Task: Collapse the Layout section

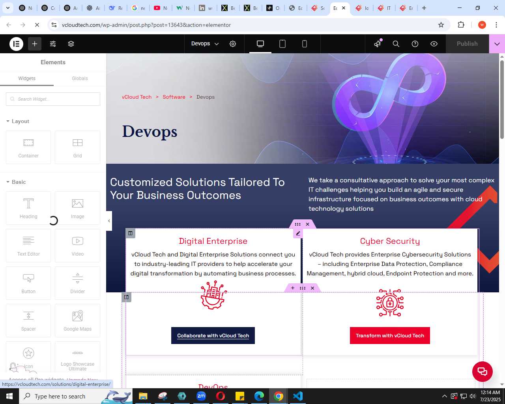Action: [x=18, y=121]
